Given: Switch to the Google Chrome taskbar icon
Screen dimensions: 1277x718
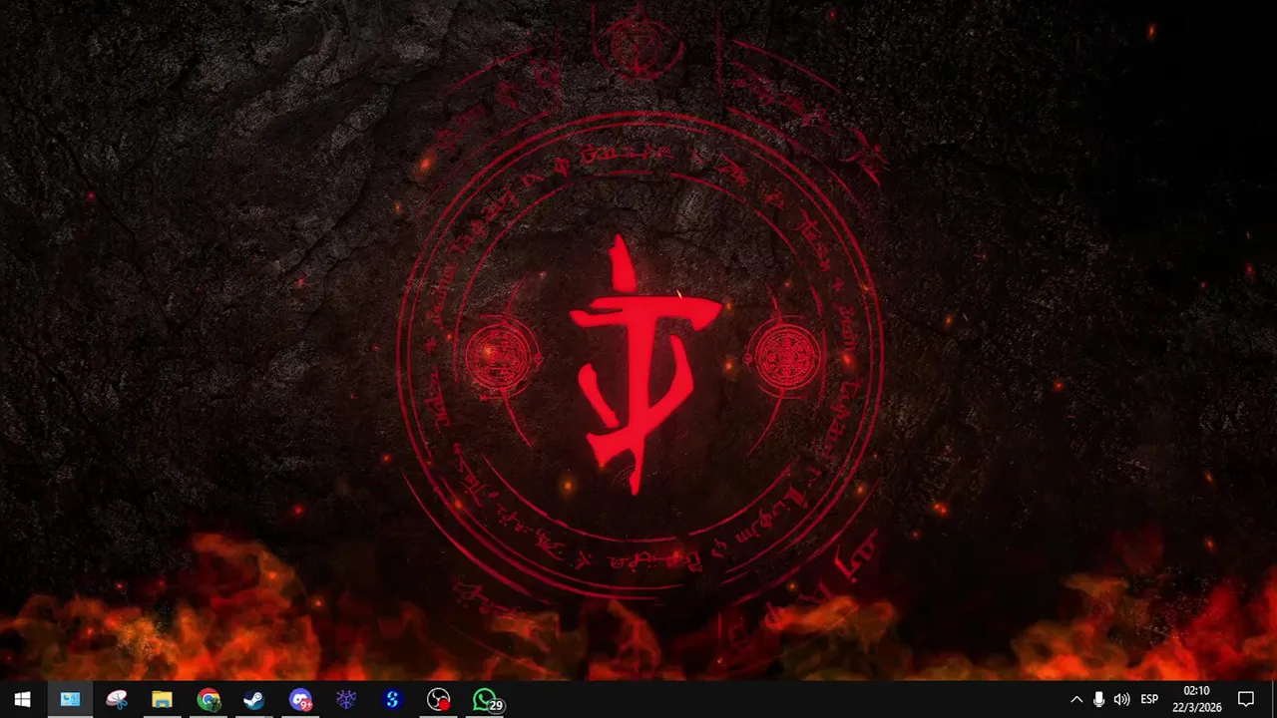Looking at the screenshot, I should tap(208, 700).
